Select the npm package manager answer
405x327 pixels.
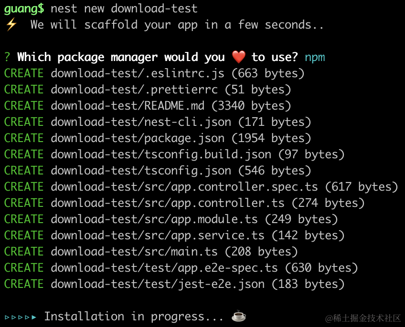(315, 57)
